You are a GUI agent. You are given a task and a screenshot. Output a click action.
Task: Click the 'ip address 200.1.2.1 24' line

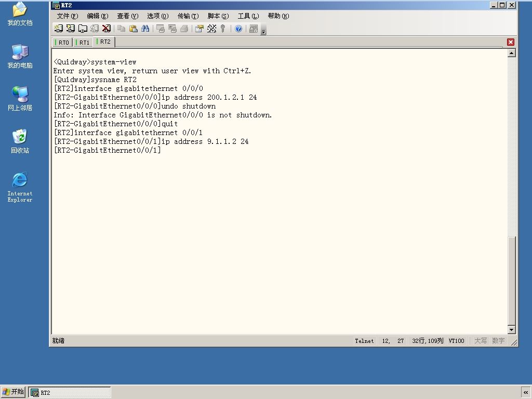[155, 97]
